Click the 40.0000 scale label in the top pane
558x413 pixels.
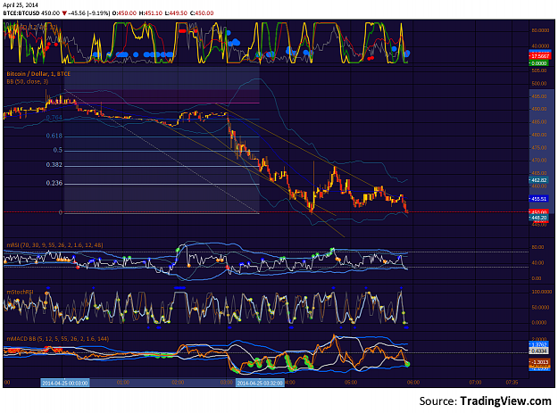pyautogui.click(x=540, y=45)
